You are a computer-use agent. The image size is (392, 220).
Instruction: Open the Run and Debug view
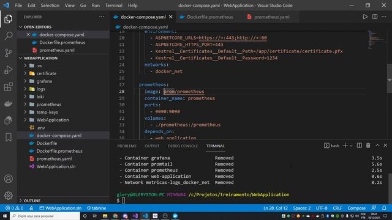tap(8, 70)
